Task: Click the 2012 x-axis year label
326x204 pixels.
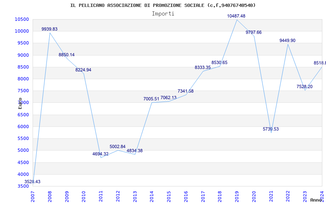Action: [x=118, y=197]
